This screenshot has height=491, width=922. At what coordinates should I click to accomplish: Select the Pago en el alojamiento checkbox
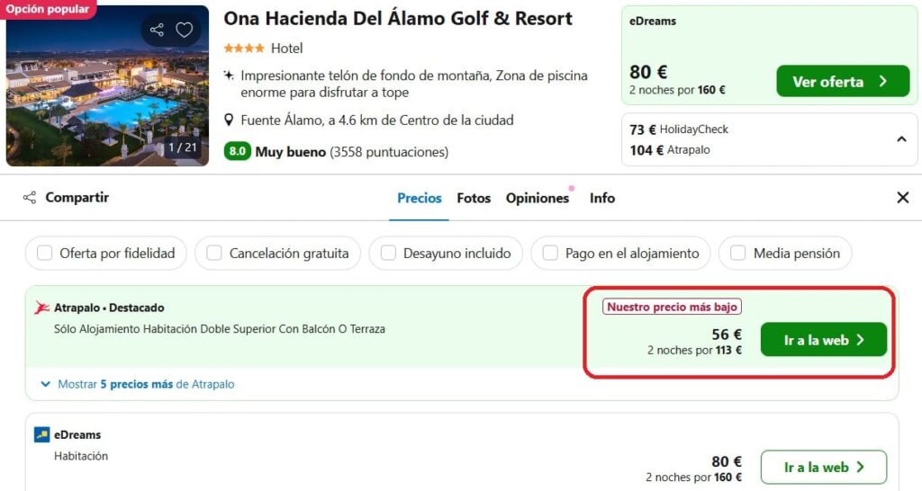(x=550, y=253)
